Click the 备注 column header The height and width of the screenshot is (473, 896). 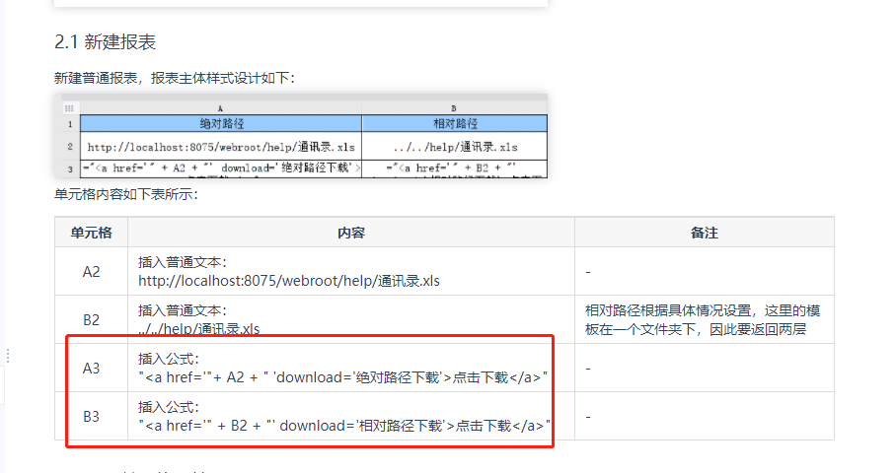click(x=704, y=233)
